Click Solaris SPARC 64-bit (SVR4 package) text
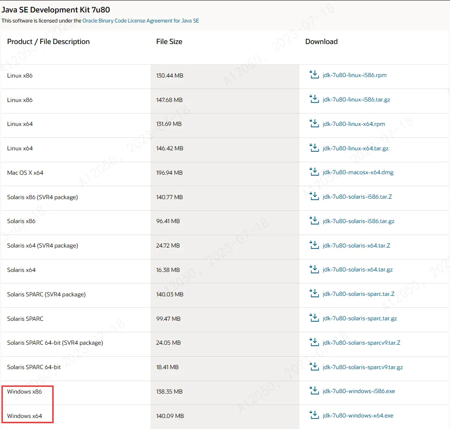The height and width of the screenshot is (429, 450). 55,343
